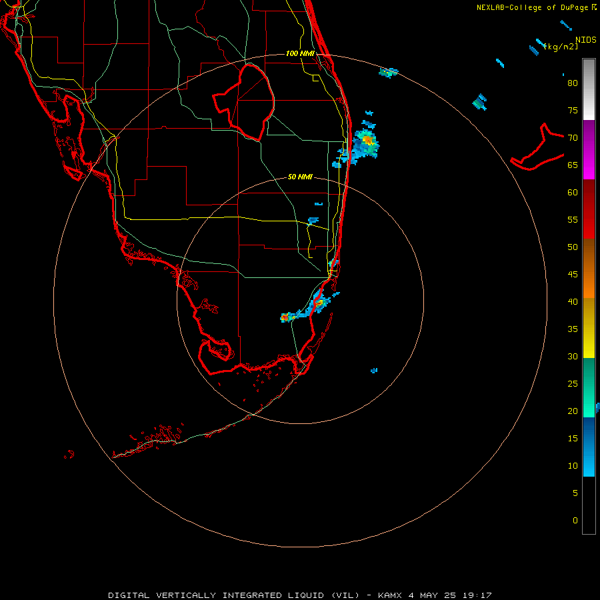
Task: Click the 65 value on the color scale
Action: 573,165
